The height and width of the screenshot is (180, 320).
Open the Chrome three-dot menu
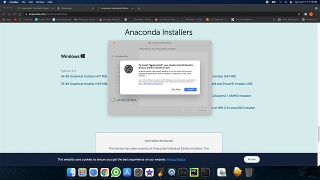click(316, 14)
